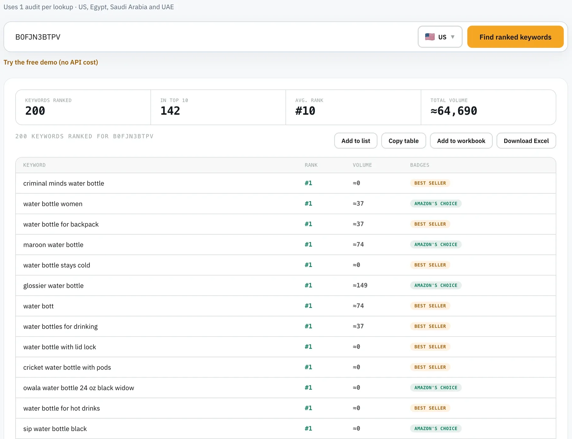Click the keyword water bottles for drinking
This screenshot has height=439, width=572.
coord(60,326)
